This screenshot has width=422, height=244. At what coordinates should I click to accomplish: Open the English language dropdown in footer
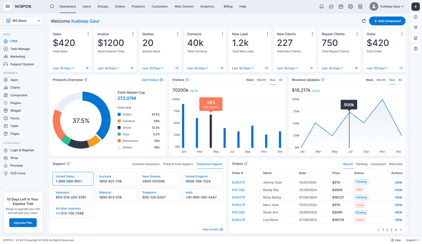[412, 240]
